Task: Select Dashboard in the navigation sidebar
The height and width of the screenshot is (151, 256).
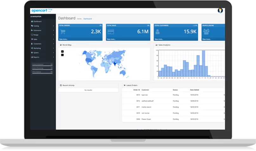Action: 37,21
